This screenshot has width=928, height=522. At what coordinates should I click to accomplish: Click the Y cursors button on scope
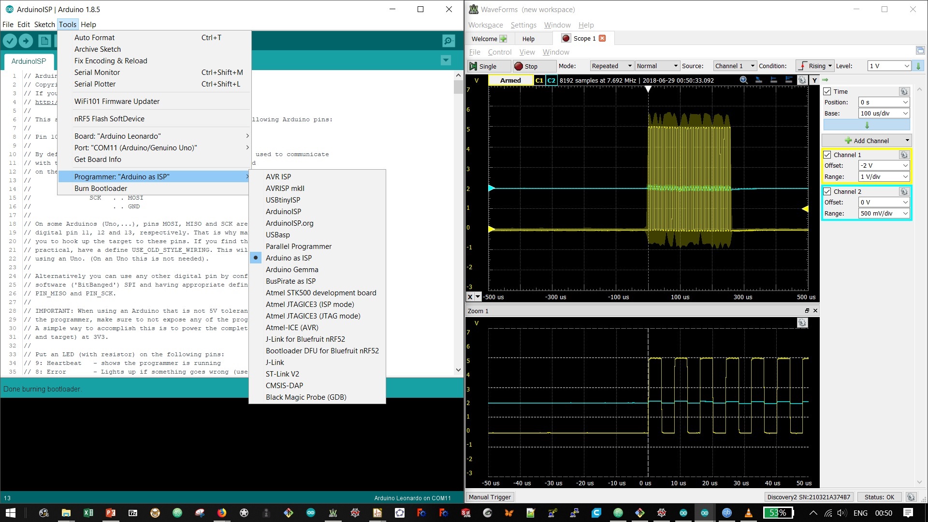814,80
